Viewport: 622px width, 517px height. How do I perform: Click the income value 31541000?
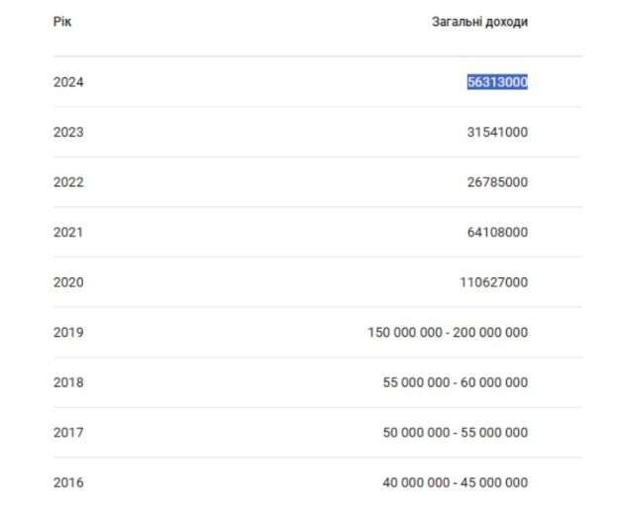(x=497, y=133)
